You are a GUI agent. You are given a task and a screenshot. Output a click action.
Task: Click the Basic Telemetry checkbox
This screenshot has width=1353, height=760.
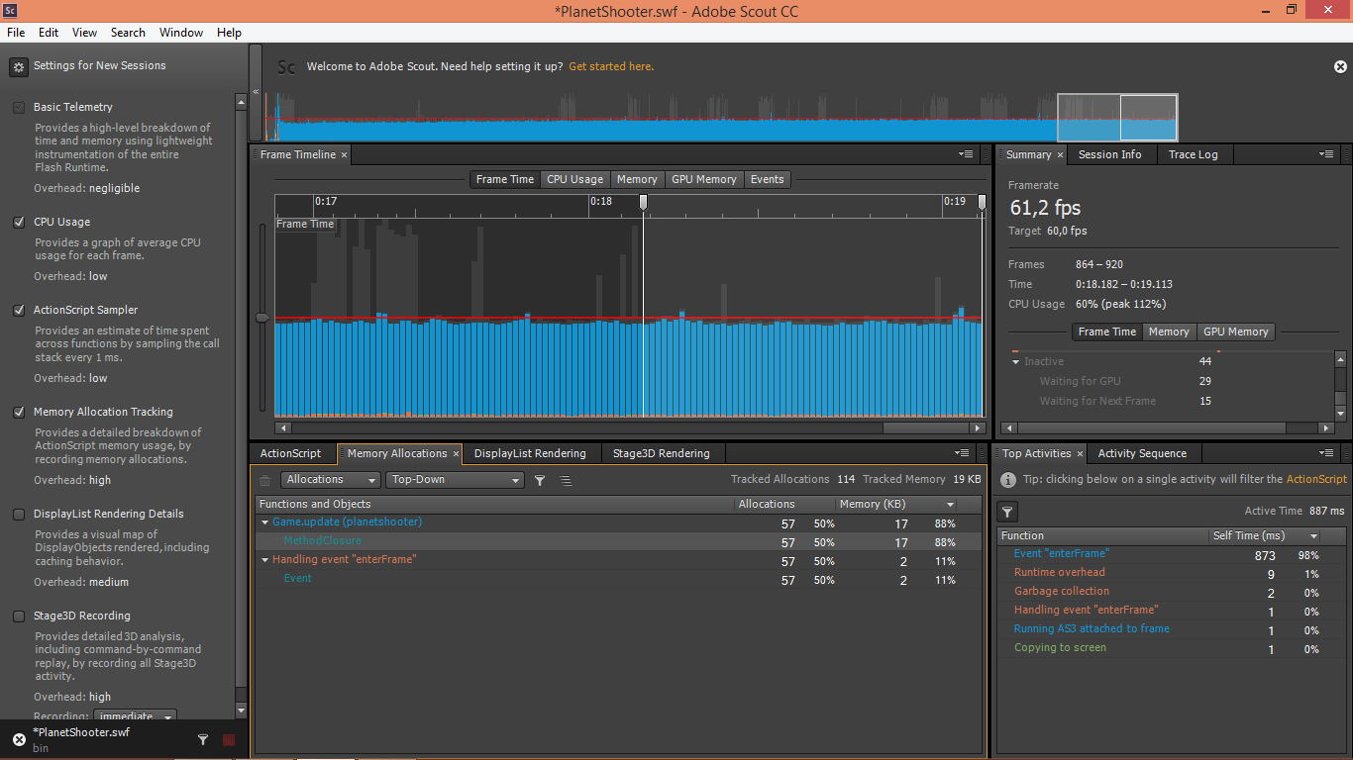pyautogui.click(x=19, y=108)
